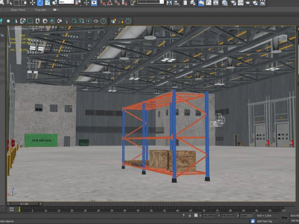The height and width of the screenshot is (224, 299).
Task: Click the Rectangular Selection Region icon
Action: [17, 2]
